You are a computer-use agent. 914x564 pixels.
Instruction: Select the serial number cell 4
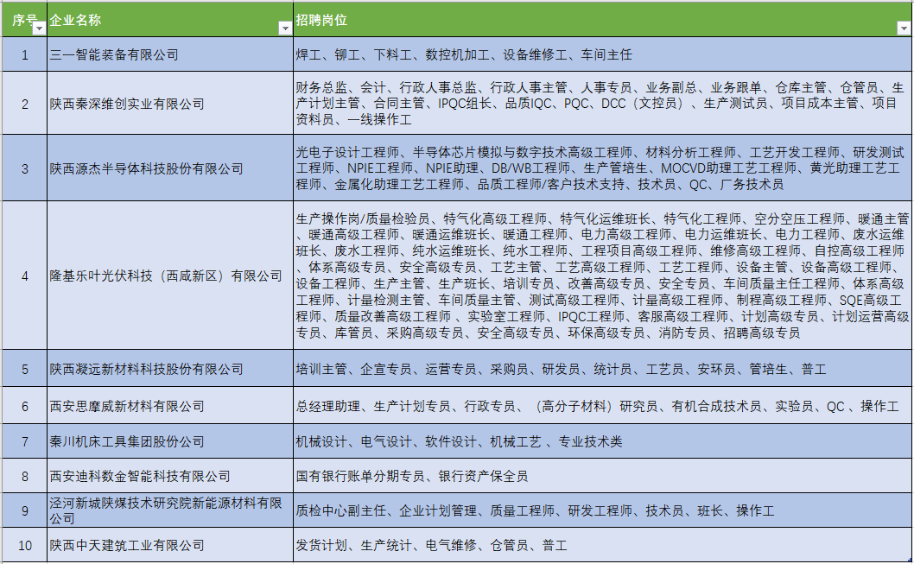tap(24, 276)
